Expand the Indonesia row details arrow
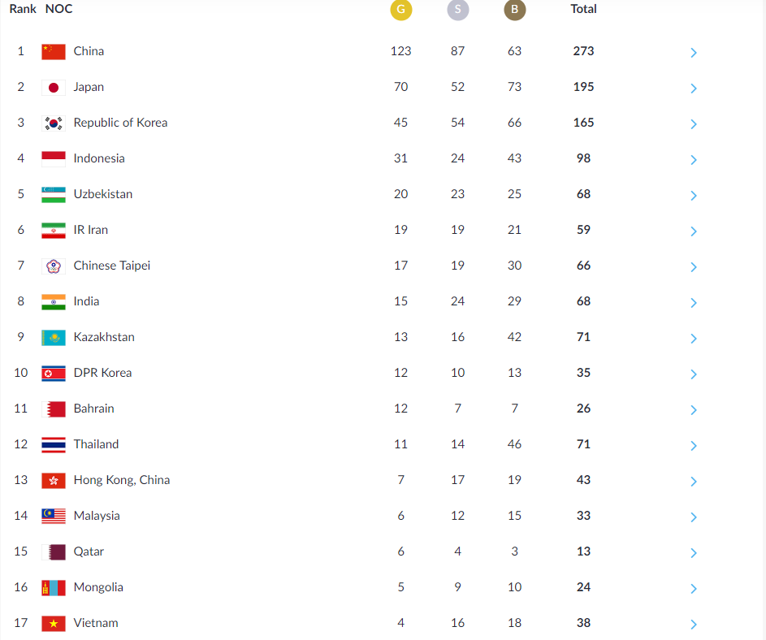766x640 pixels. point(694,160)
